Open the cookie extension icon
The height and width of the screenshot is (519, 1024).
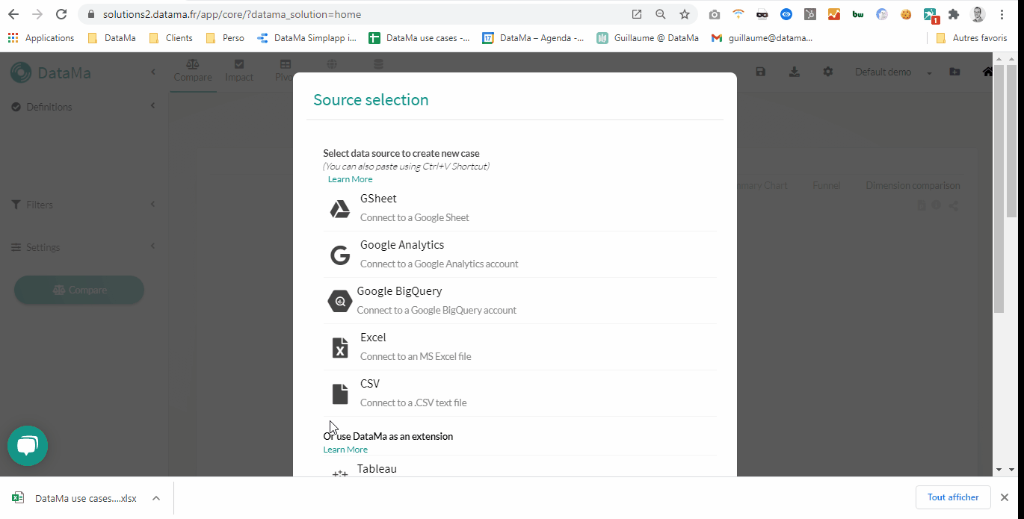tap(906, 14)
